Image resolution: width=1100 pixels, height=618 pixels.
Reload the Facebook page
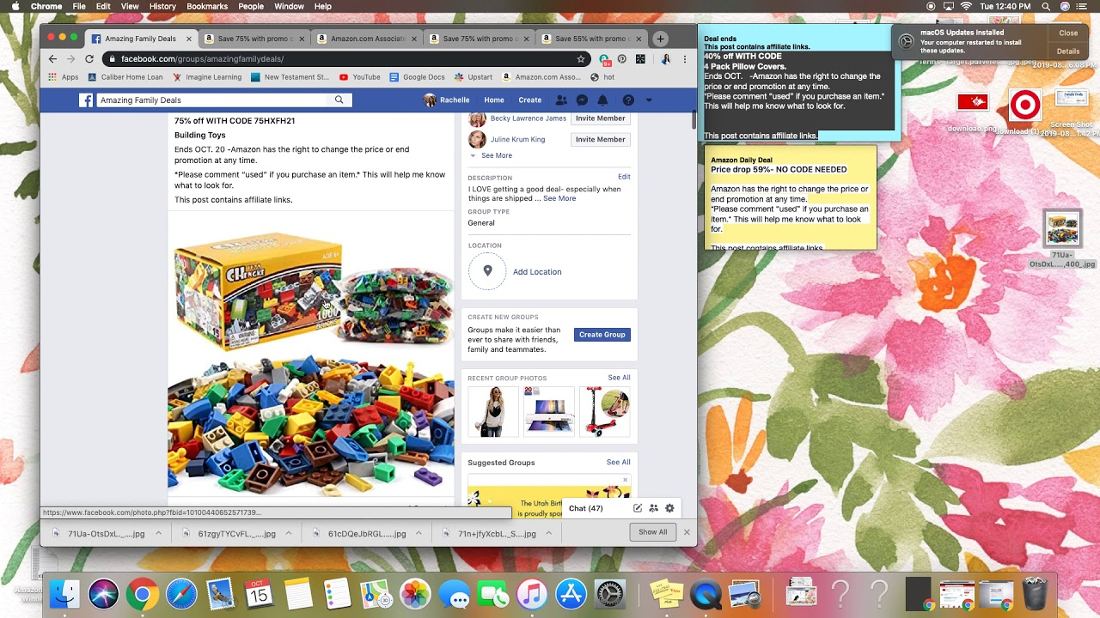pyautogui.click(x=89, y=59)
